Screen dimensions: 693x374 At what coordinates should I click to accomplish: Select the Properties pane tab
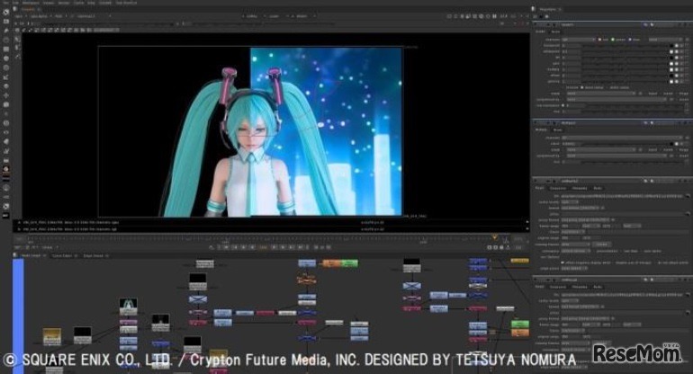coord(548,9)
